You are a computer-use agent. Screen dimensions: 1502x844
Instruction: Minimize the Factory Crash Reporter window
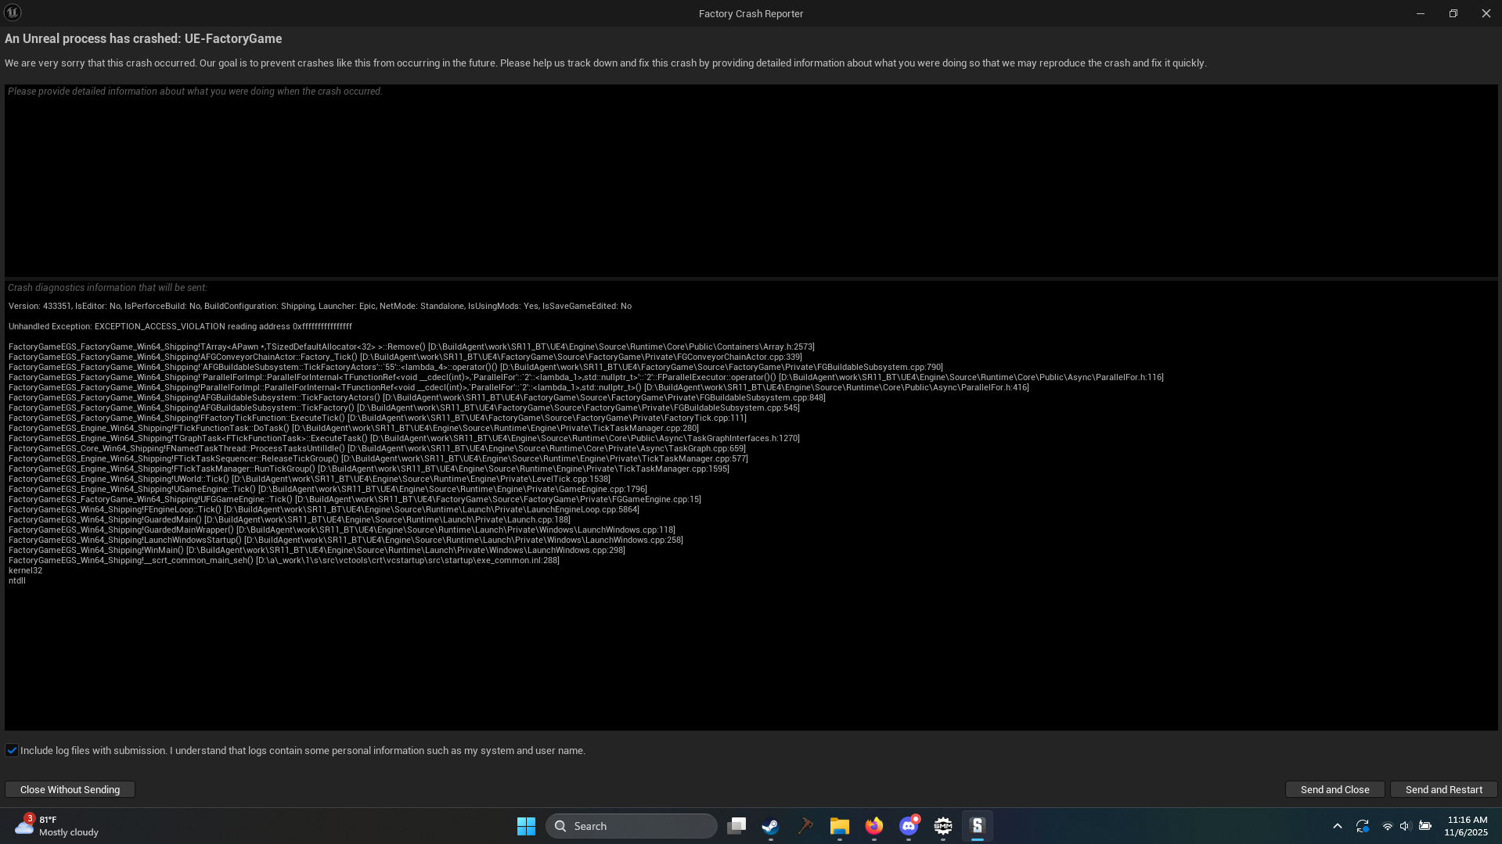pyautogui.click(x=1420, y=13)
